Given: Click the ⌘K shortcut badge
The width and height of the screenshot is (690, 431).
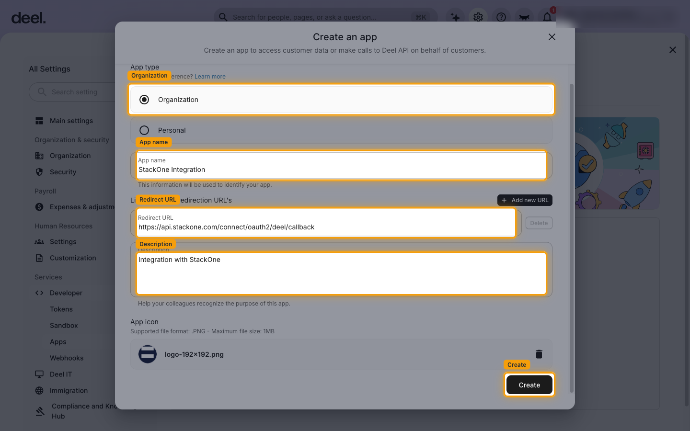Looking at the screenshot, I should [421, 17].
